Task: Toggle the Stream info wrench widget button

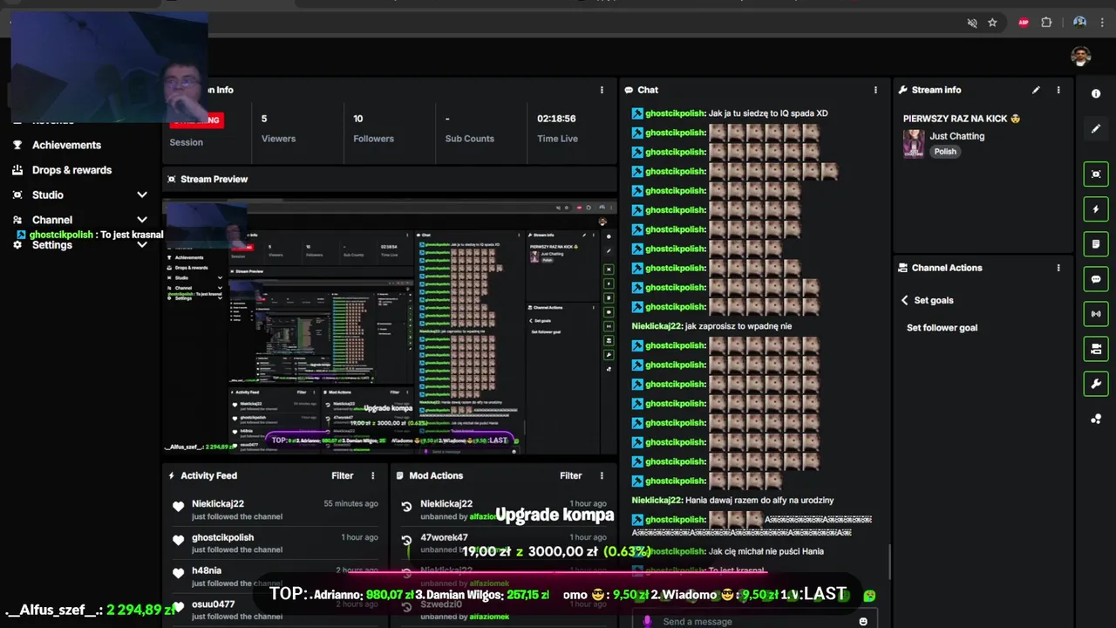Action: coord(1096,384)
